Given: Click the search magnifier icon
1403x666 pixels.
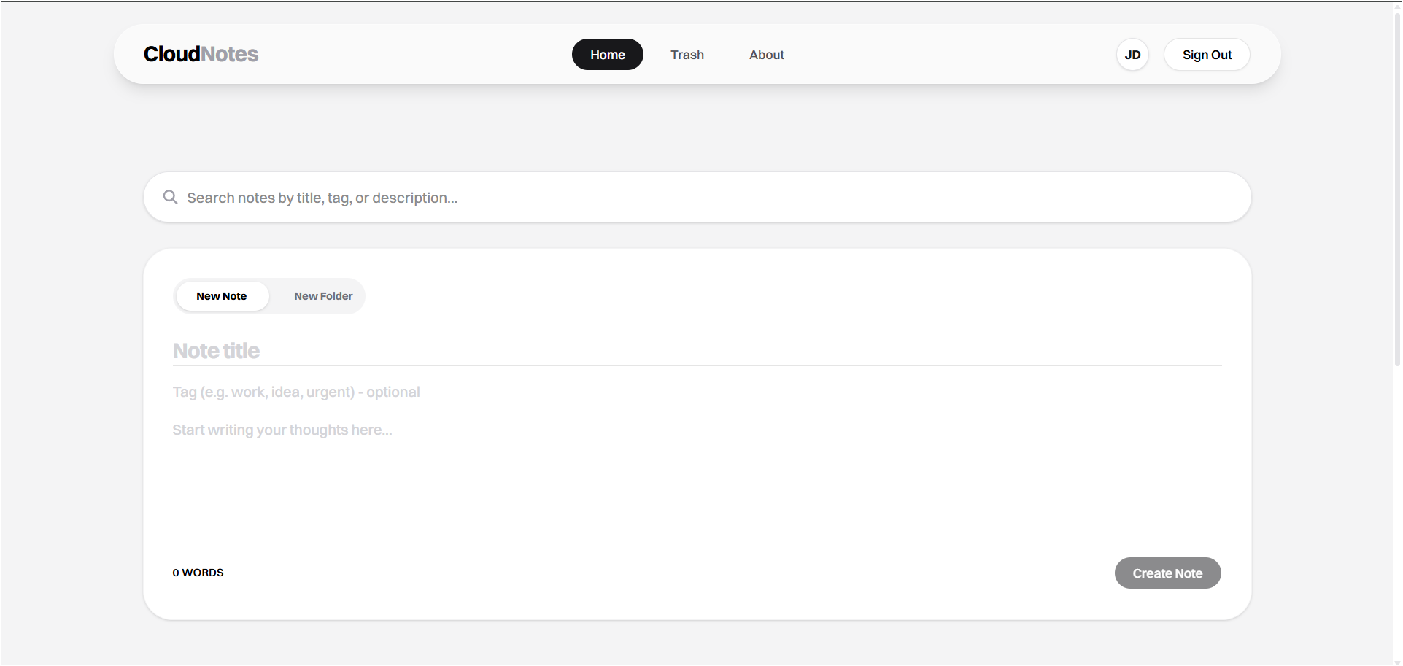Looking at the screenshot, I should [170, 197].
